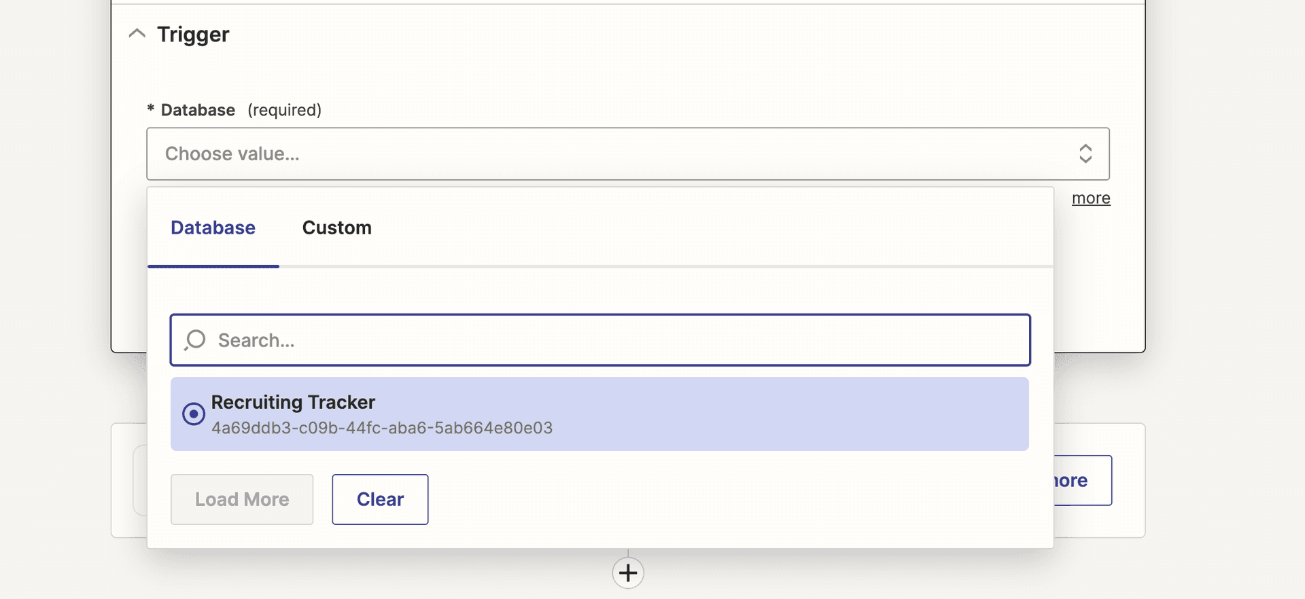Click the up-down arrows in Database field
1305x599 pixels.
click(1085, 153)
